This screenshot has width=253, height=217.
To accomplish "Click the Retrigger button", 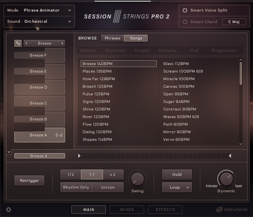I will 30,181.
